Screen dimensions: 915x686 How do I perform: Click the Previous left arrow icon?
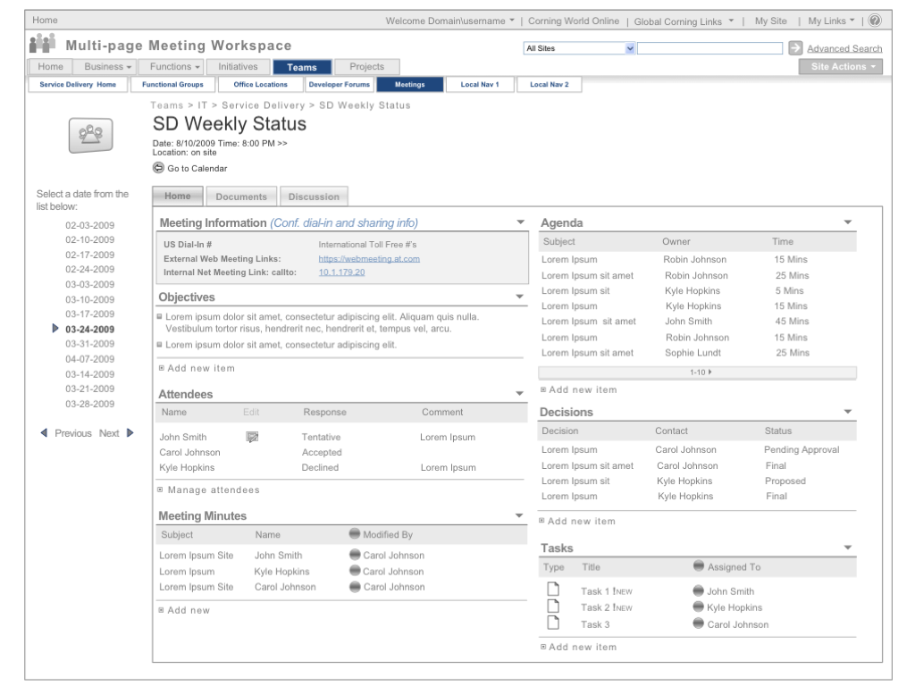44,433
